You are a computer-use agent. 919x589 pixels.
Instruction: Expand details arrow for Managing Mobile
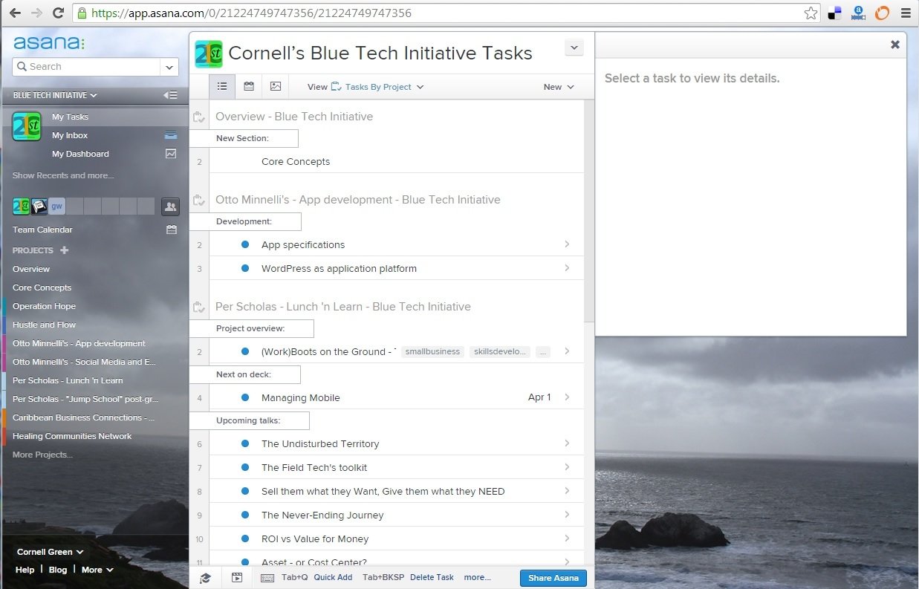567,397
